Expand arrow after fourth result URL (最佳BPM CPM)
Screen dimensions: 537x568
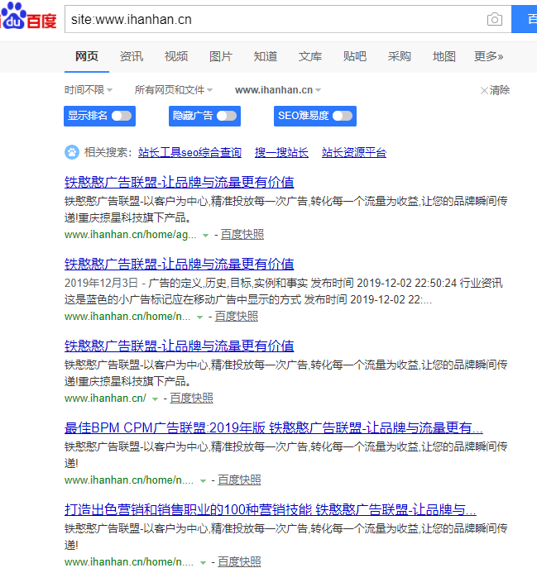(x=203, y=481)
